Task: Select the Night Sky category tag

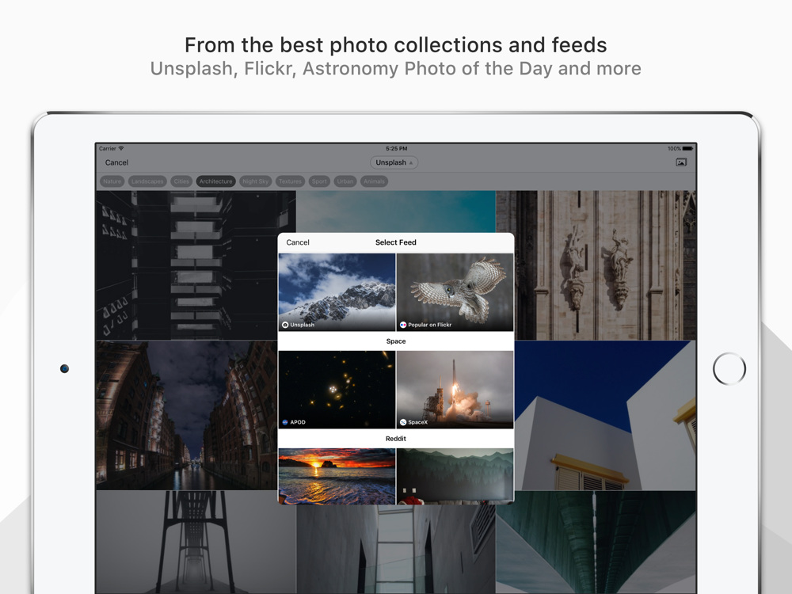Action: pyautogui.click(x=256, y=181)
